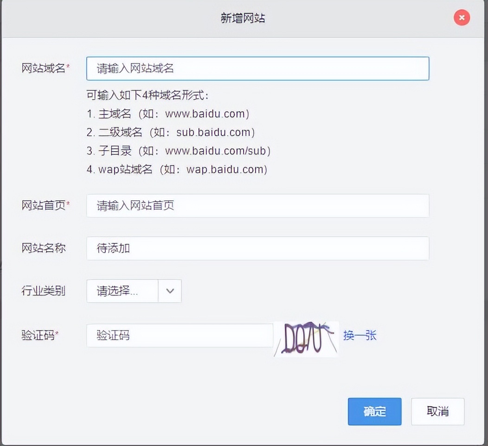Focus the 请输入网站首页 homepage field
This screenshot has width=488, height=446.
(x=257, y=206)
